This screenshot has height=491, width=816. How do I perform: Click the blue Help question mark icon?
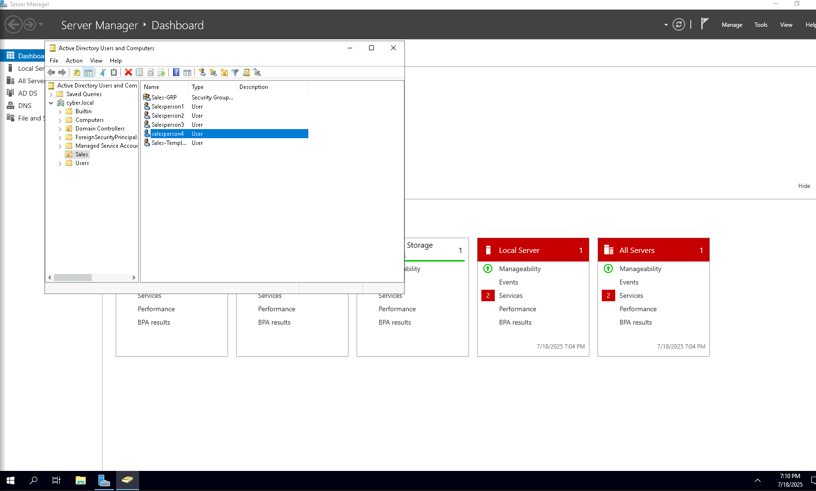(x=176, y=72)
